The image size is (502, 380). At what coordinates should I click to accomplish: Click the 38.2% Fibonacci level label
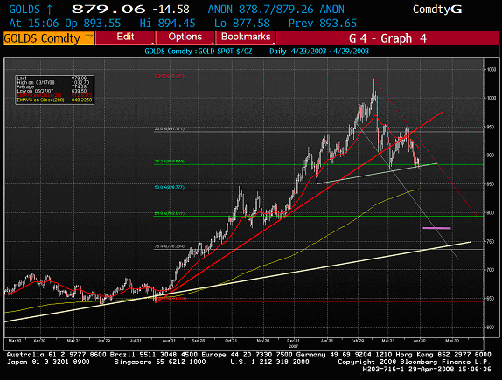170,162
